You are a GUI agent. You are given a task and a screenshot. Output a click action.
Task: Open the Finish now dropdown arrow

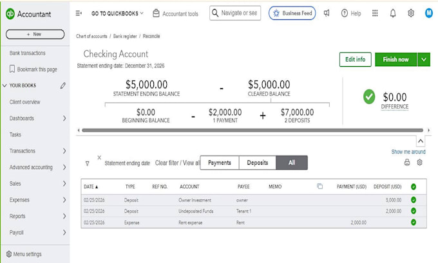[424, 59]
